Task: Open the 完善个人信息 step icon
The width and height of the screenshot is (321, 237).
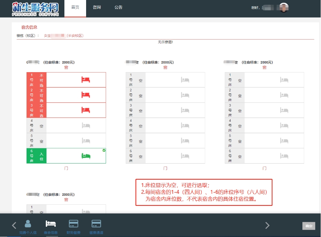Action: click(28, 224)
